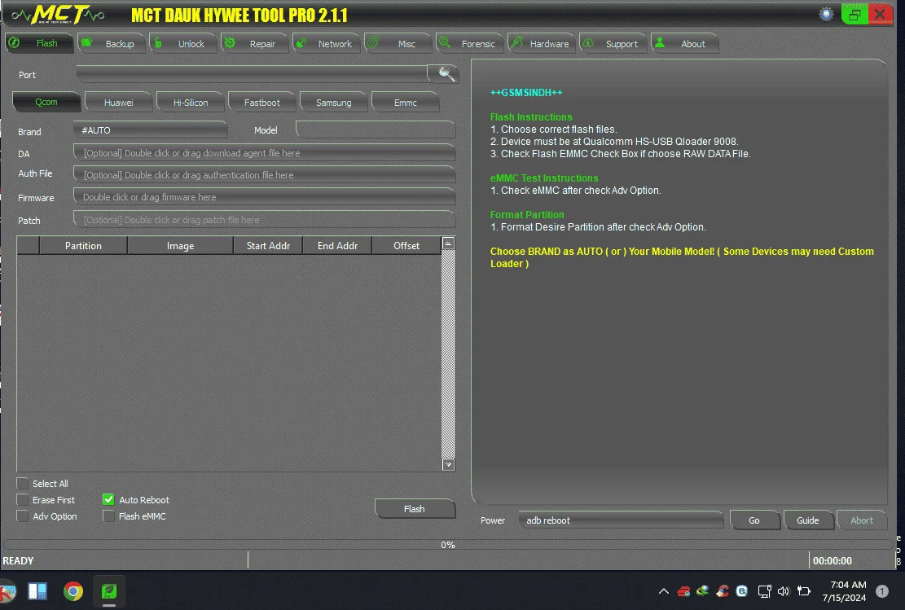Click the Firmware file field
Viewport: 905px width, 610px height.
tap(265, 197)
